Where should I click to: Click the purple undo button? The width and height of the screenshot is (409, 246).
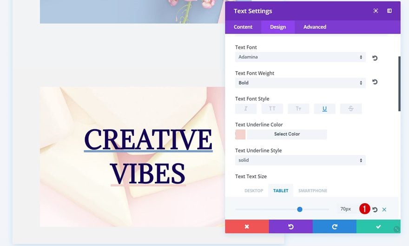pyautogui.click(x=291, y=226)
